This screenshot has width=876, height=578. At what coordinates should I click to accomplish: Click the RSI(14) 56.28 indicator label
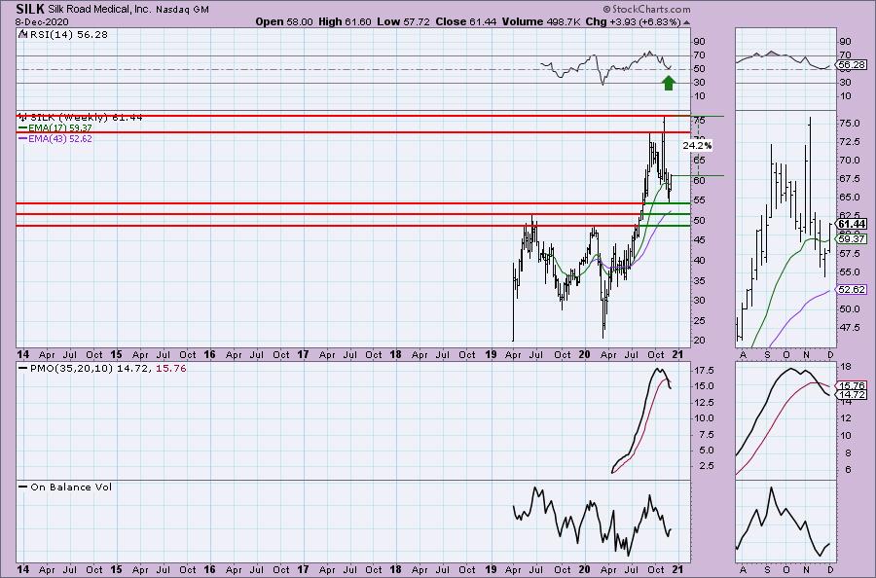(x=68, y=35)
